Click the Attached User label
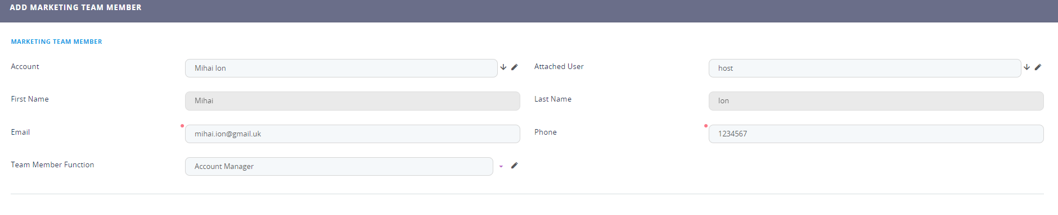The height and width of the screenshot is (215, 1058). [559, 66]
